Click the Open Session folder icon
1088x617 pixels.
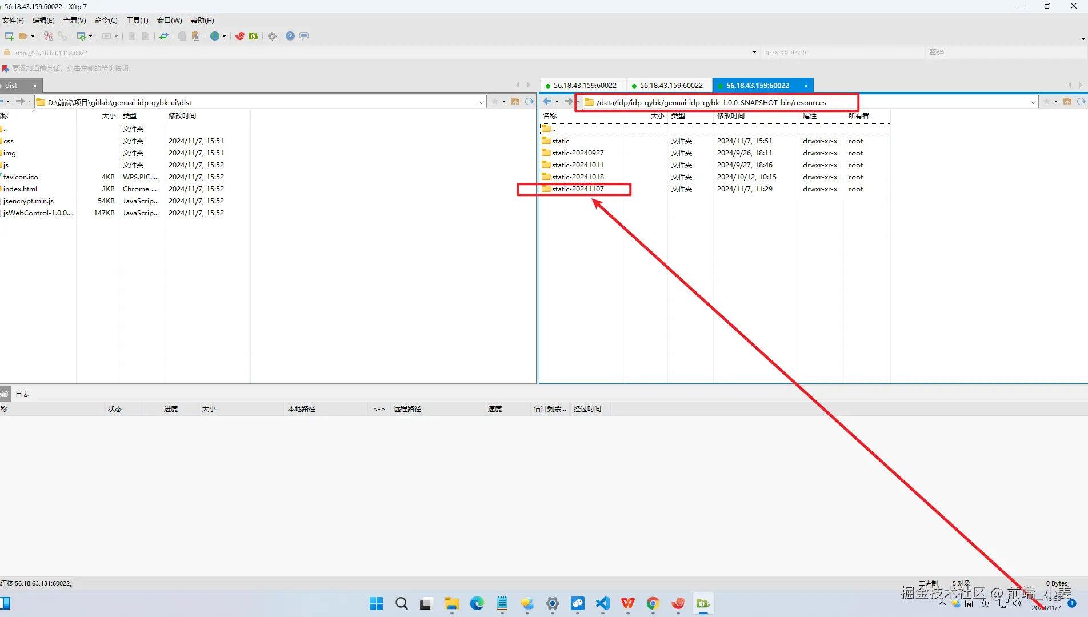coord(23,36)
